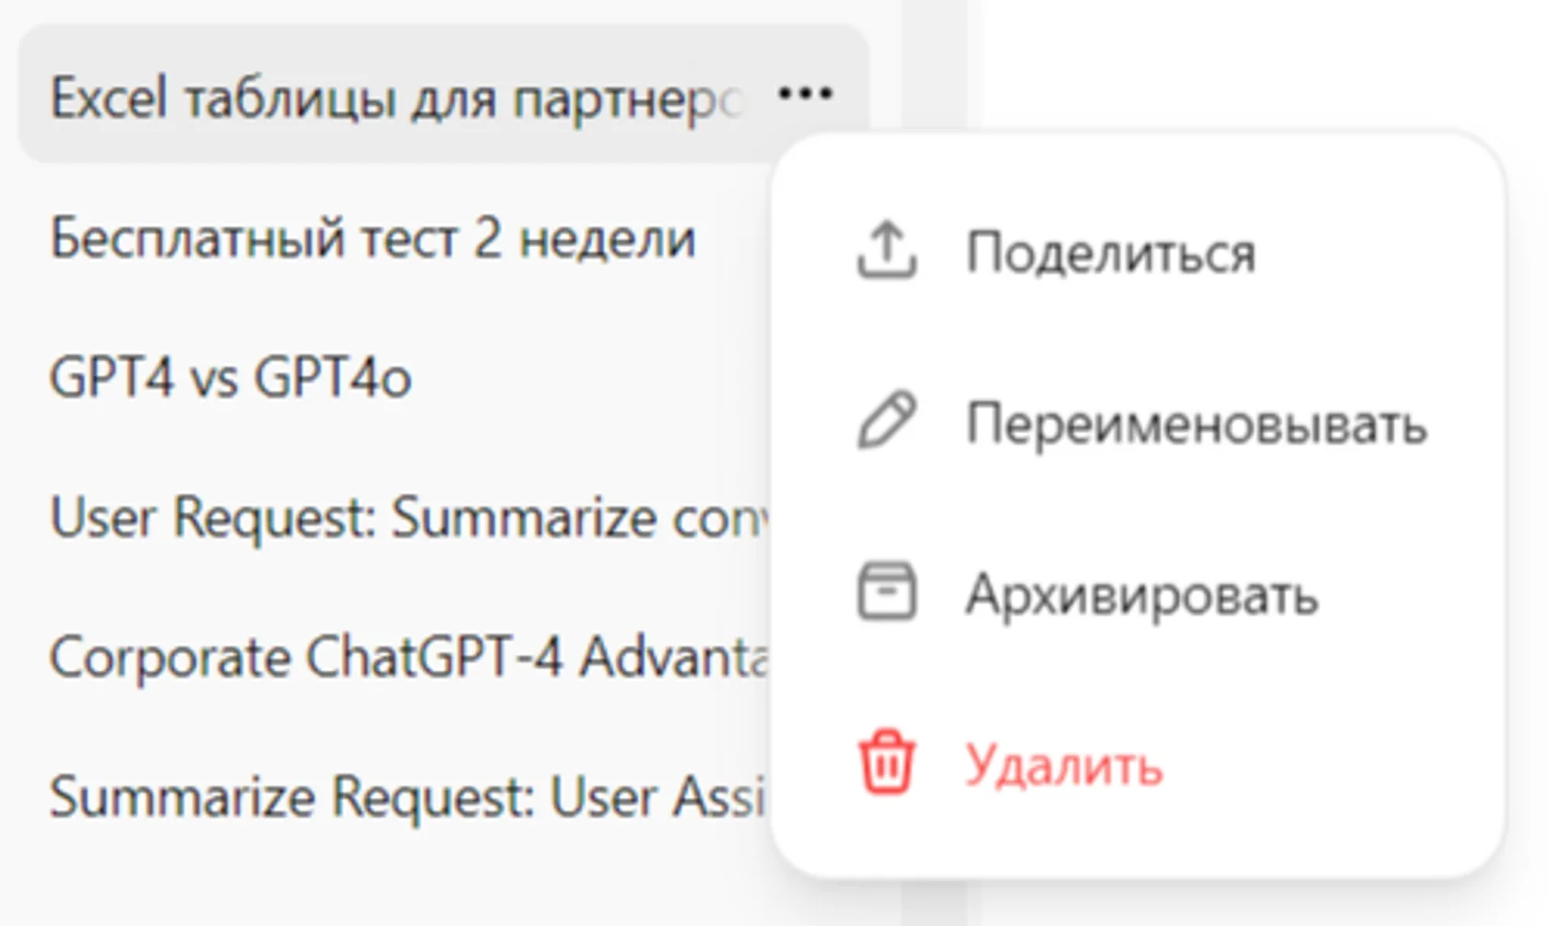Click the archive box icon
The height and width of the screenshot is (926, 1549).
click(x=887, y=592)
